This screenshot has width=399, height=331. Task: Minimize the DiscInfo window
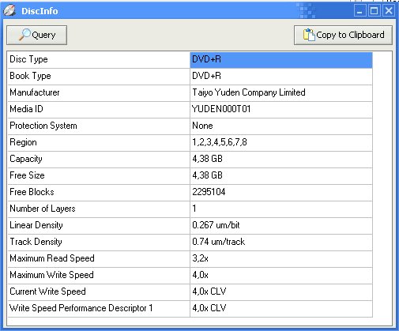click(359, 11)
